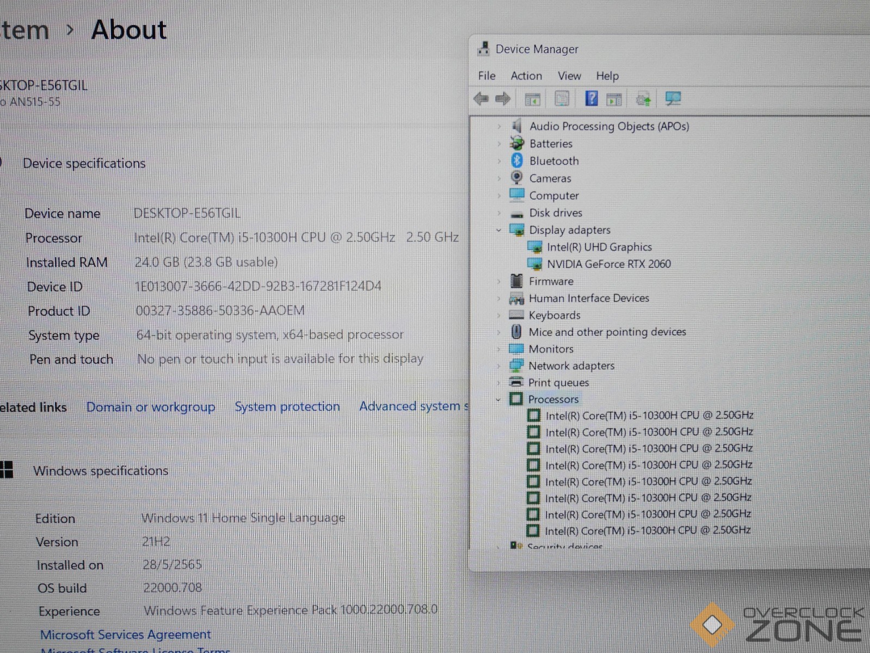This screenshot has width=870, height=653.
Task: Collapse the Display adapters node
Action: (x=499, y=230)
